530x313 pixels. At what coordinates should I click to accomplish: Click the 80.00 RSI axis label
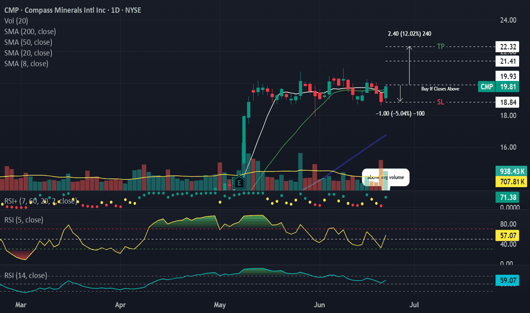pos(508,224)
